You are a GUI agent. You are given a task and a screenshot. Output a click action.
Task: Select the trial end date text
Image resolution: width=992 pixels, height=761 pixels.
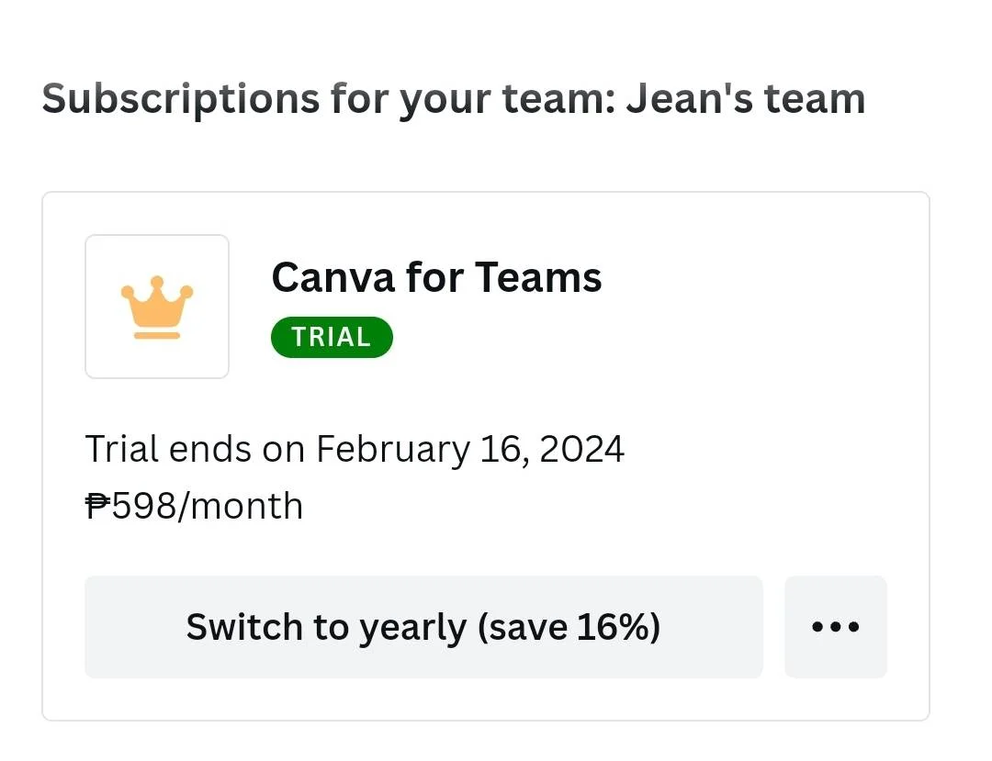coord(355,450)
